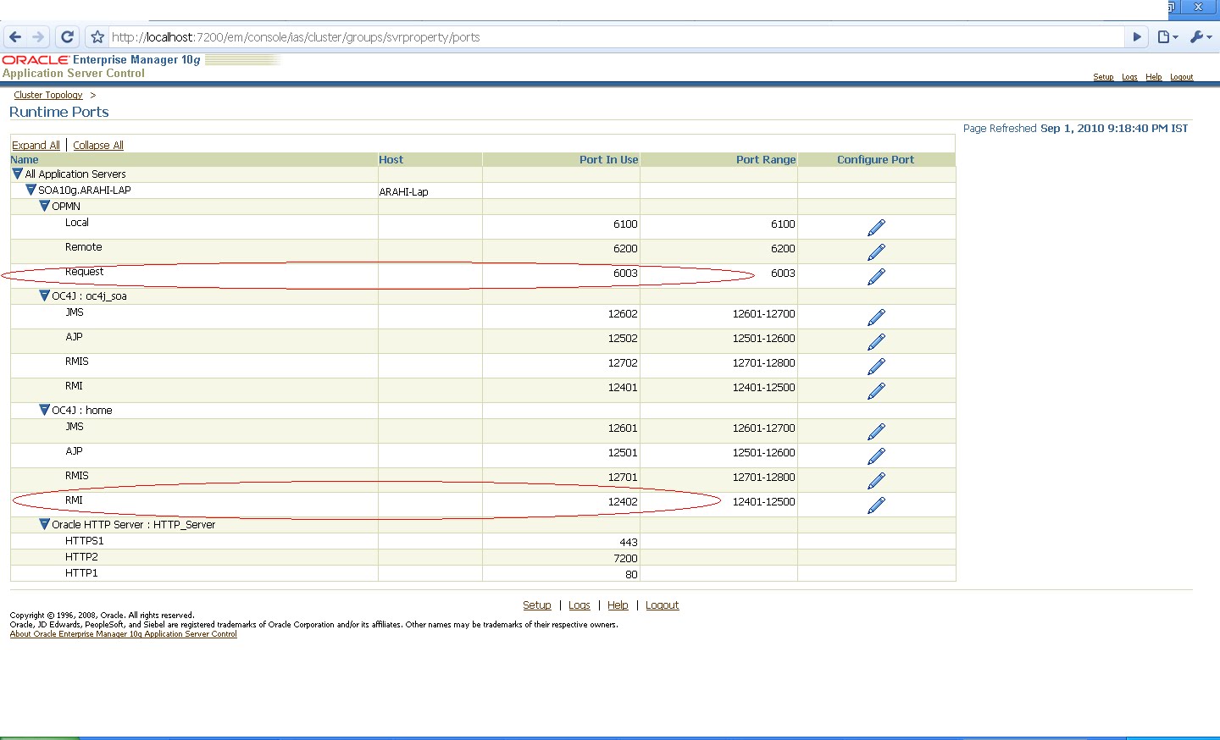This screenshot has width=1220, height=740.
Task: Configure RMIS port 12701 for OC4J home
Action: tap(876, 480)
